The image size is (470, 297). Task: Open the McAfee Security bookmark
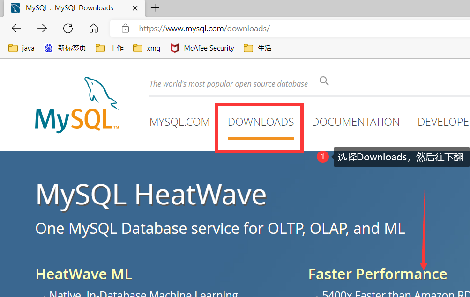202,48
